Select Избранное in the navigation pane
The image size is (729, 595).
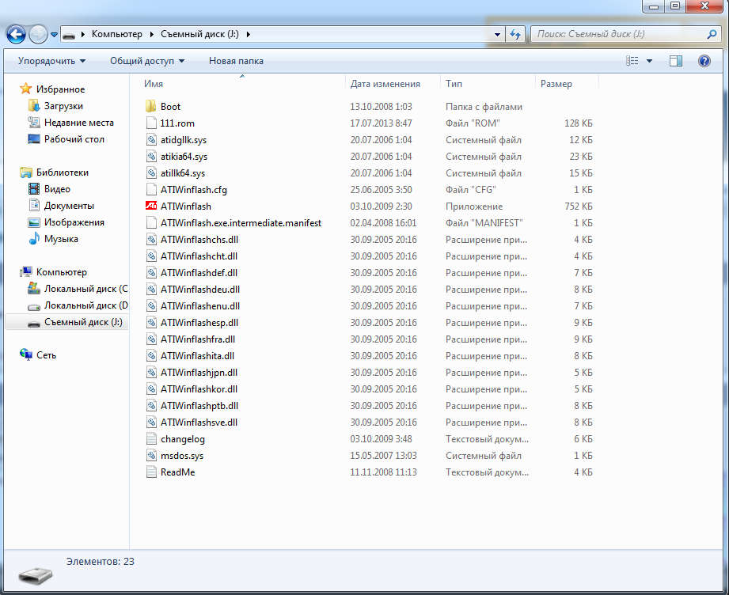click(x=60, y=89)
